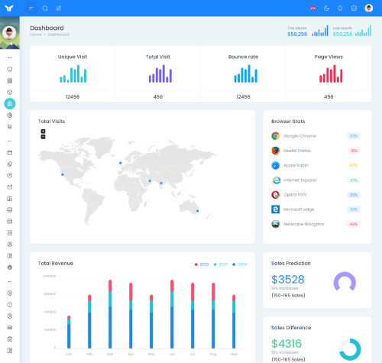Open the chat bubble sidebar icon
This screenshot has height=363, width=382.
pyautogui.click(x=10, y=175)
